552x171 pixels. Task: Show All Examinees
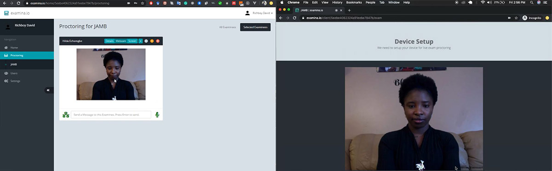[228, 28]
